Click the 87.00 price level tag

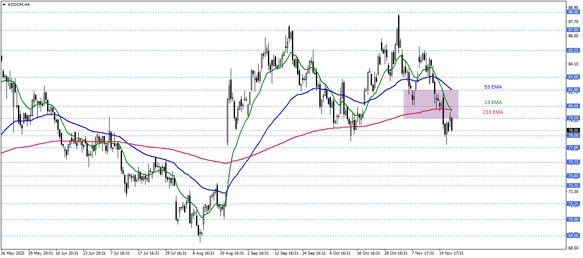coord(573,30)
